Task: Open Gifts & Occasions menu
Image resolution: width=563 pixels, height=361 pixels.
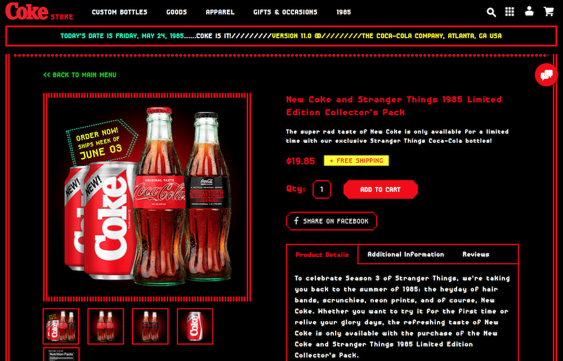Action: coord(285,12)
